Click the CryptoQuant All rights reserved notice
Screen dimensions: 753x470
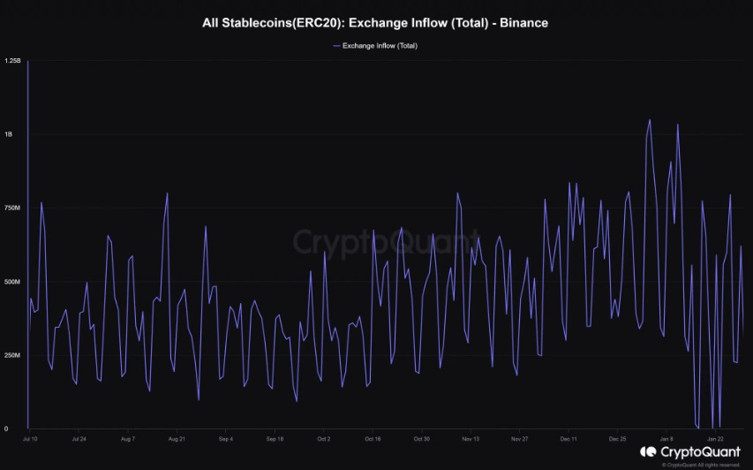(x=701, y=465)
